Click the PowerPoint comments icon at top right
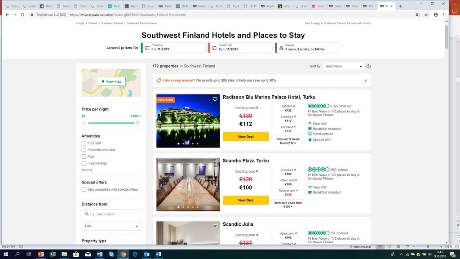This screenshot has width=460, height=259. pyautogui.click(x=455, y=12)
